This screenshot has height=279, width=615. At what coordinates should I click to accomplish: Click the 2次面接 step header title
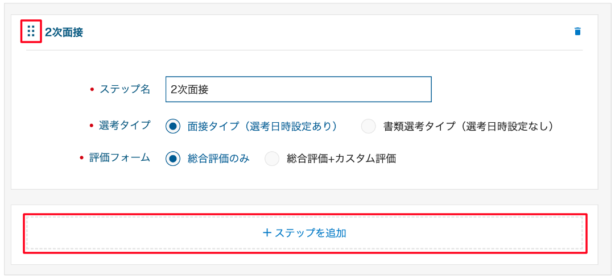(64, 32)
